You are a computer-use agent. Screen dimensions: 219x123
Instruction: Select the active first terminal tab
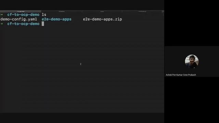tap(21, 11)
